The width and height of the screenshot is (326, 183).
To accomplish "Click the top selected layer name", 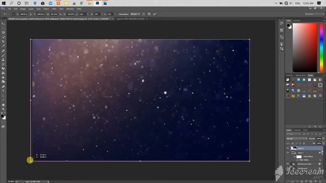I will point(301,148).
